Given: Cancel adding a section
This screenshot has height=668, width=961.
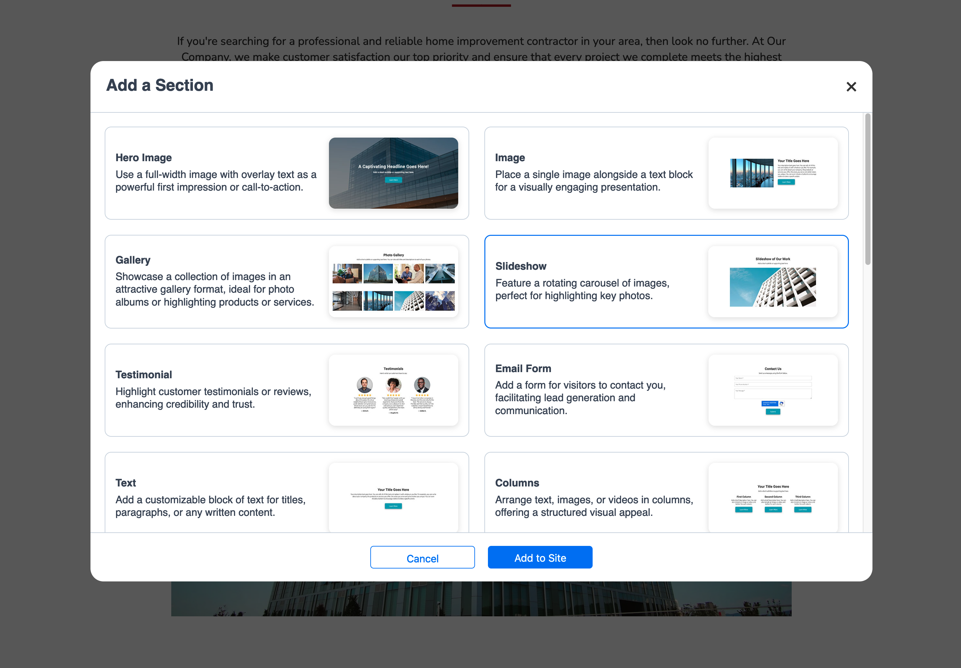Looking at the screenshot, I should [422, 558].
